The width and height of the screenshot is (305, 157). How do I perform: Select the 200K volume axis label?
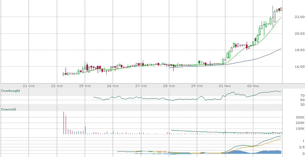[300, 123]
